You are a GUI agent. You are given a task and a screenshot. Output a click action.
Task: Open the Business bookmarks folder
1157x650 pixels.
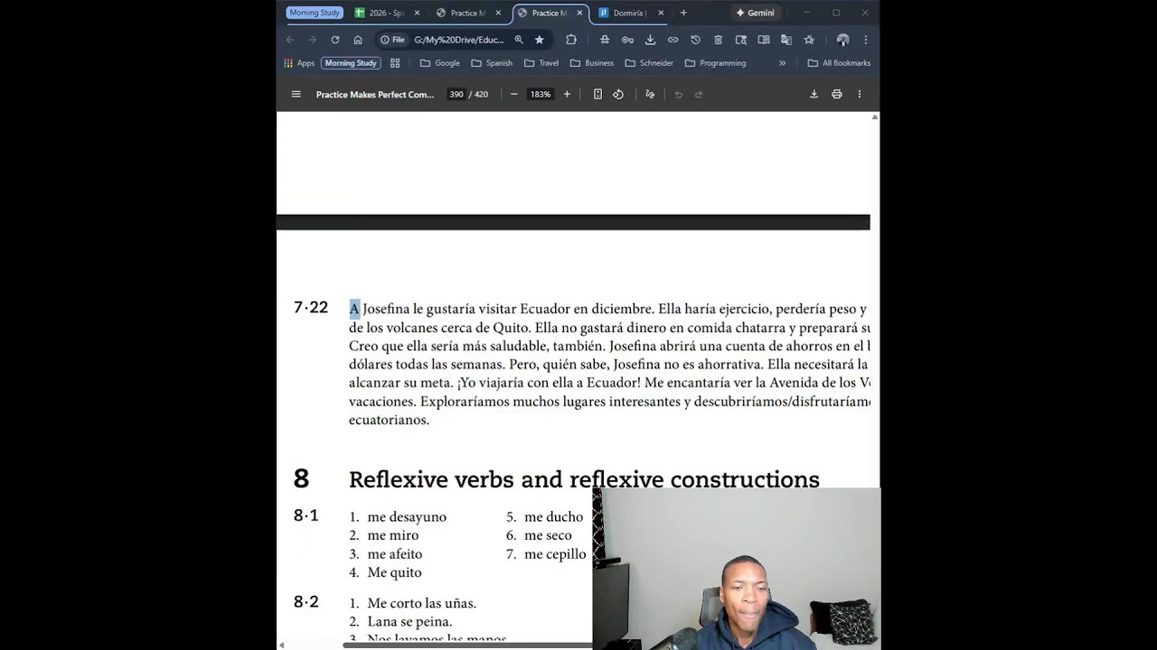(592, 63)
